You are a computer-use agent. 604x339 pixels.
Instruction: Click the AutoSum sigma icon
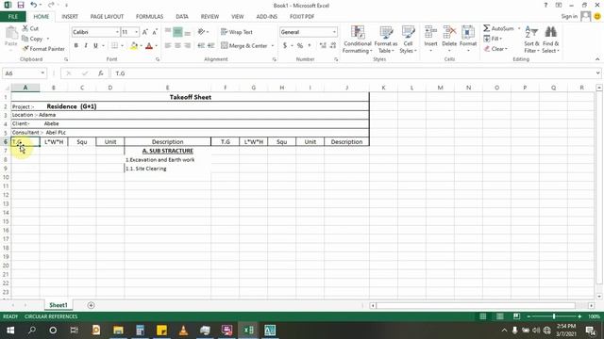click(x=487, y=28)
